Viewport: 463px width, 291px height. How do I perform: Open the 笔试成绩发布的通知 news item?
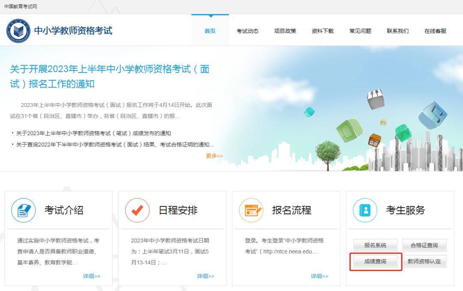pyautogui.click(x=93, y=133)
